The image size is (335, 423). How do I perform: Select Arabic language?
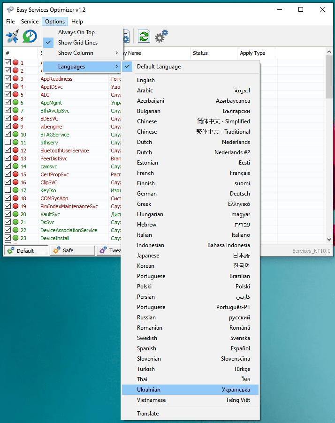190,91
